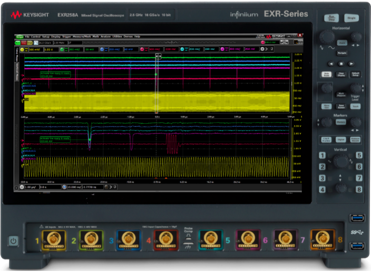Toggle channel 6 magenta indicator on screen
This screenshot has width=371, height=272.
point(222,49)
